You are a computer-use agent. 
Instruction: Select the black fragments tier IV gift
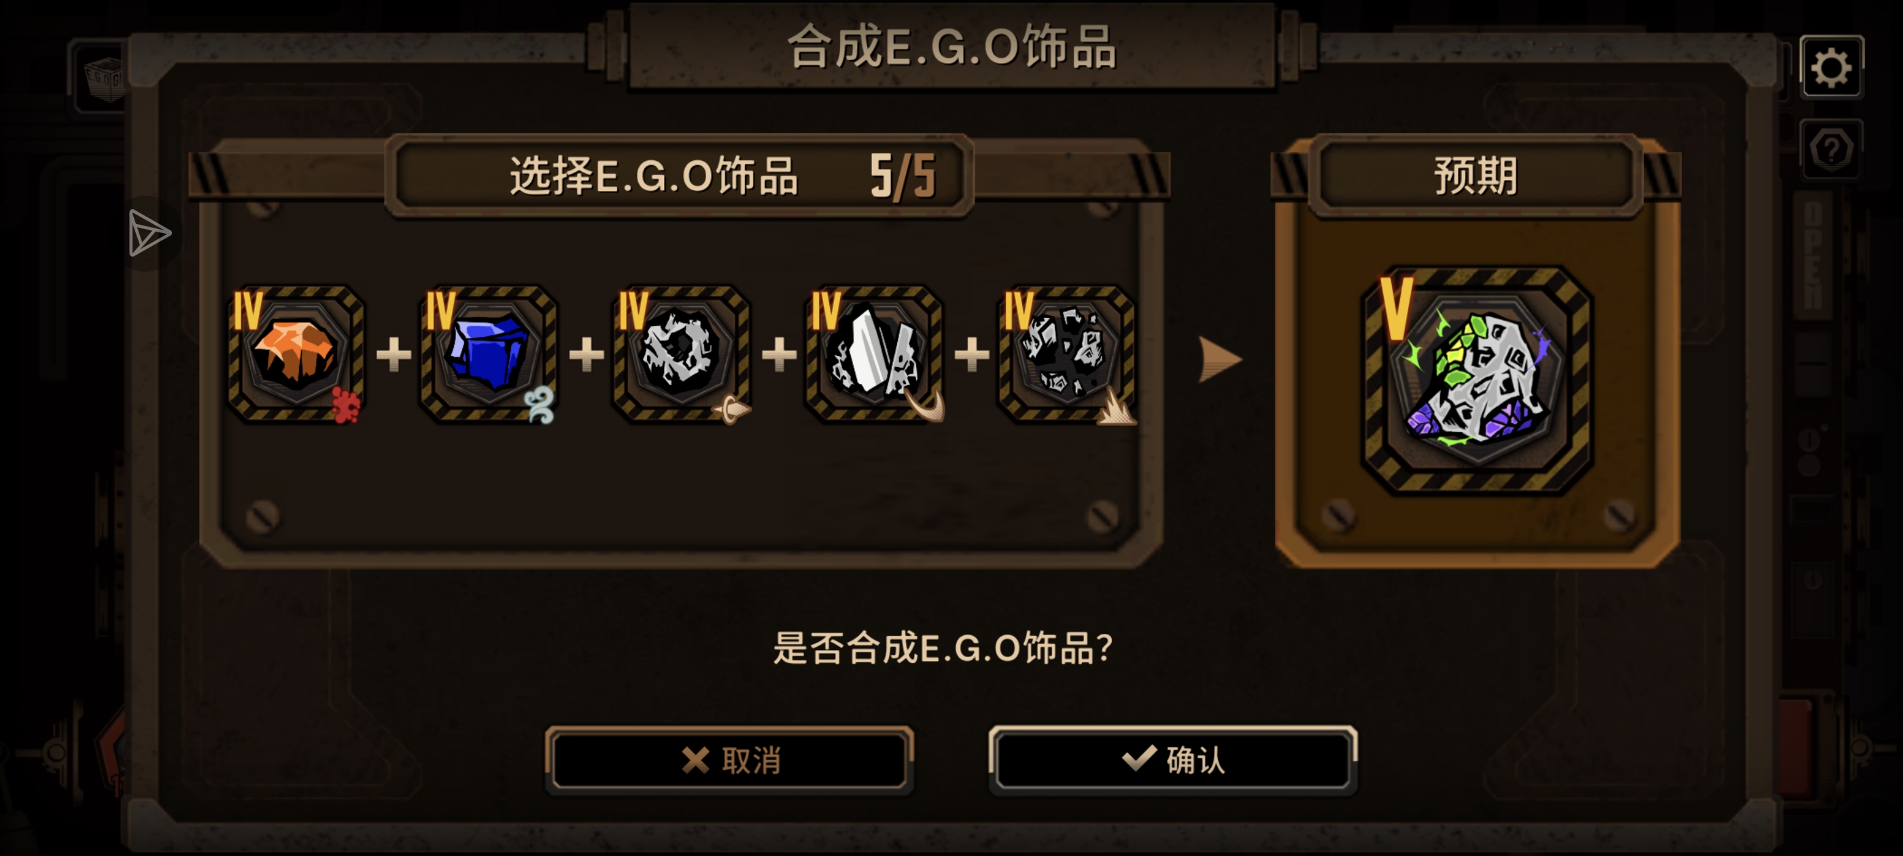pyautogui.click(x=1067, y=355)
